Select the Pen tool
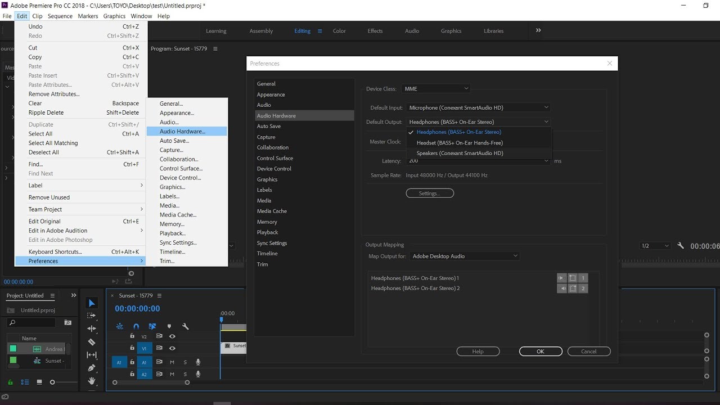The image size is (720, 405). [x=92, y=368]
